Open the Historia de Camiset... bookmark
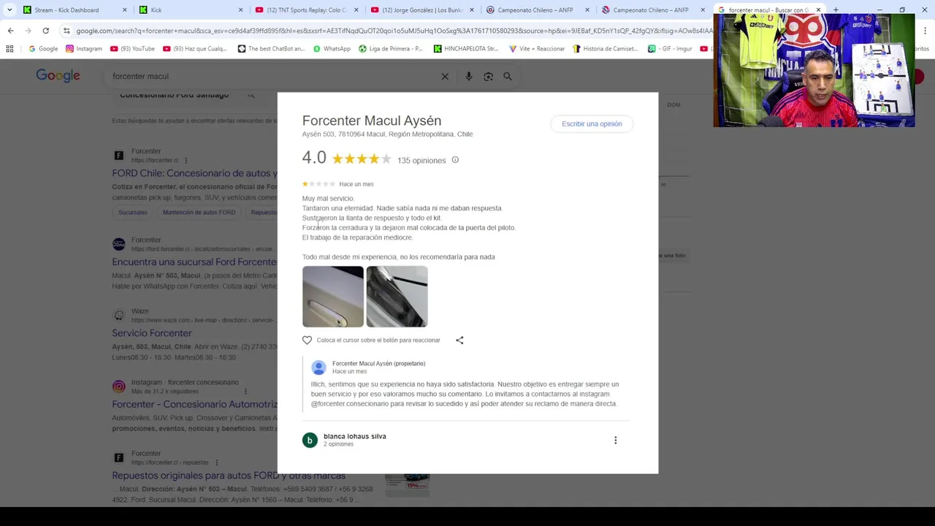This screenshot has height=526, width=935. point(606,48)
